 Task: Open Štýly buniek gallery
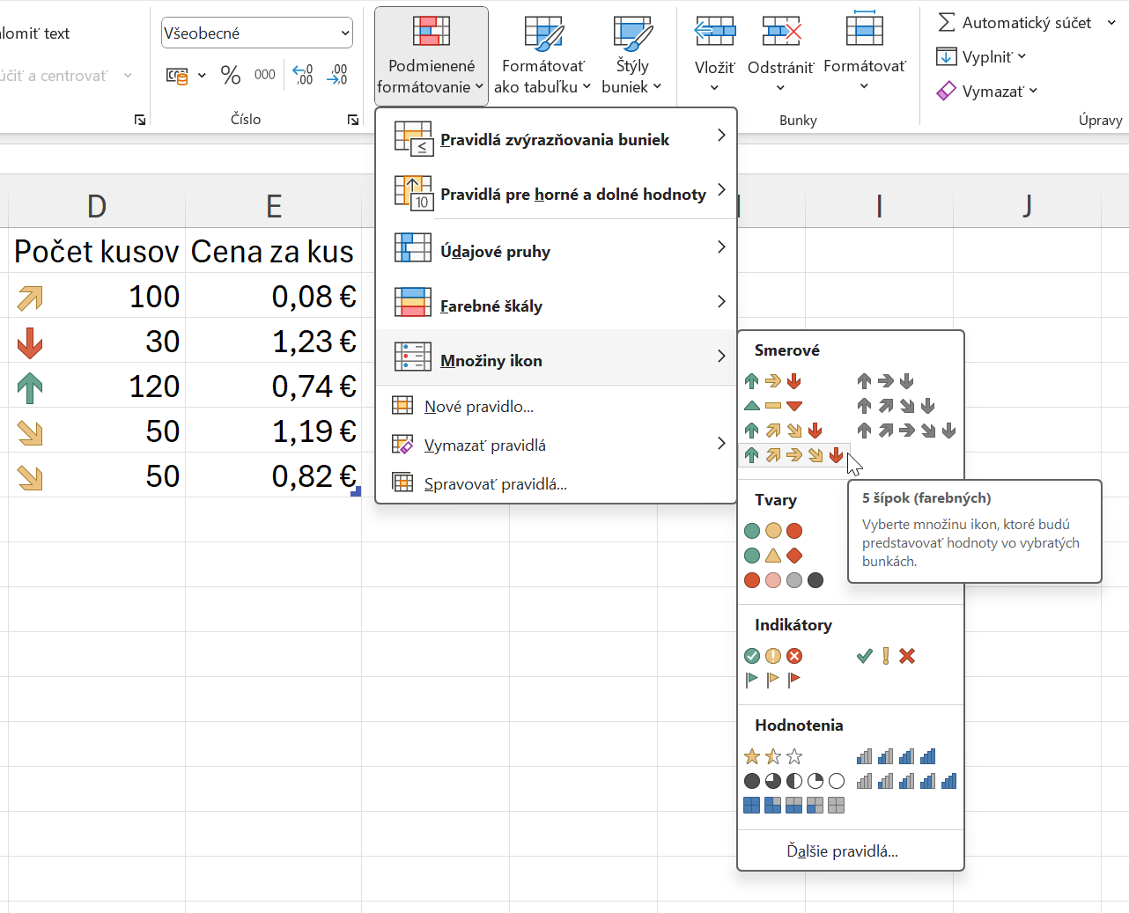click(x=631, y=55)
